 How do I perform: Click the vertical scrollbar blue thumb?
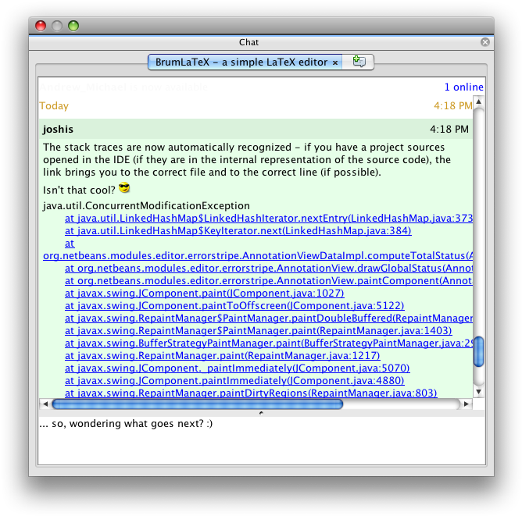479,352
